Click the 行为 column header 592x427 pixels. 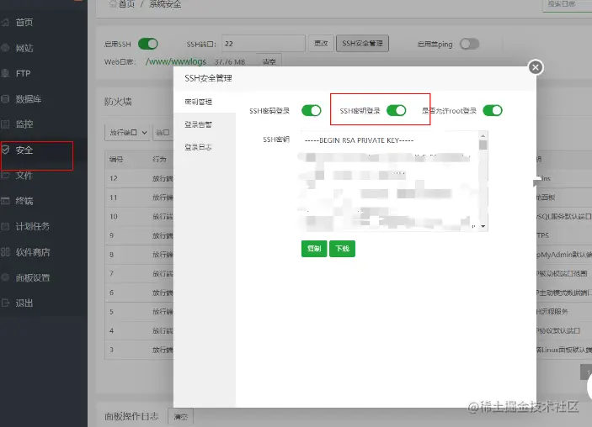[x=159, y=160]
